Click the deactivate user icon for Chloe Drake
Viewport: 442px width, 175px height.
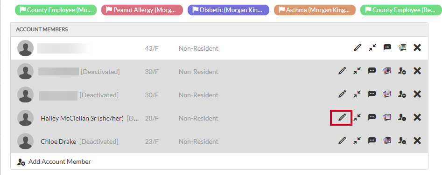[402, 141]
